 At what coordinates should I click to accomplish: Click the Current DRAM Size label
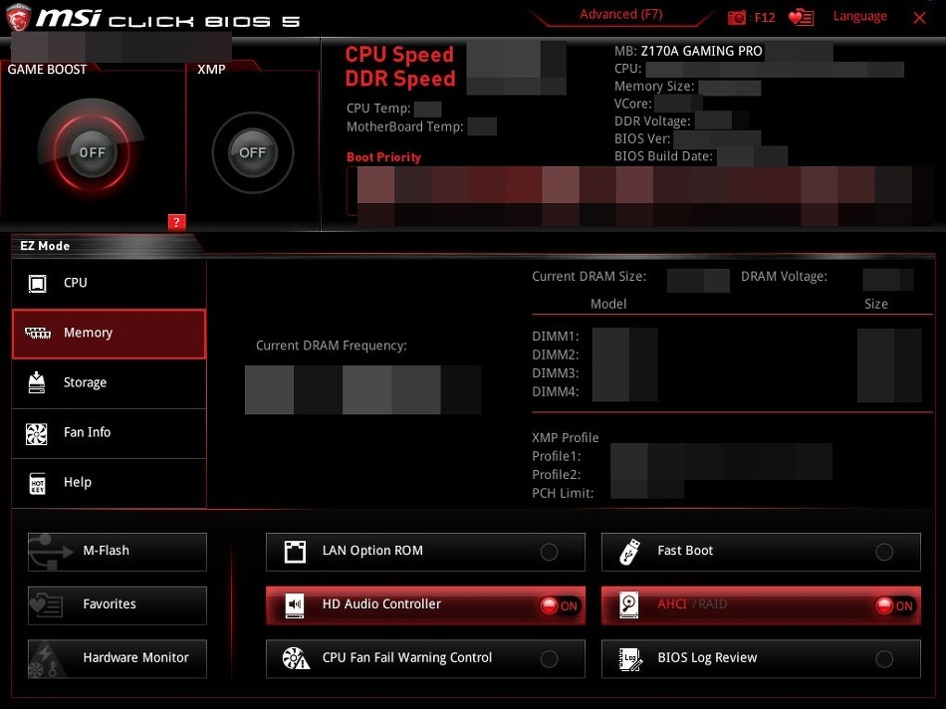(589, 277)
